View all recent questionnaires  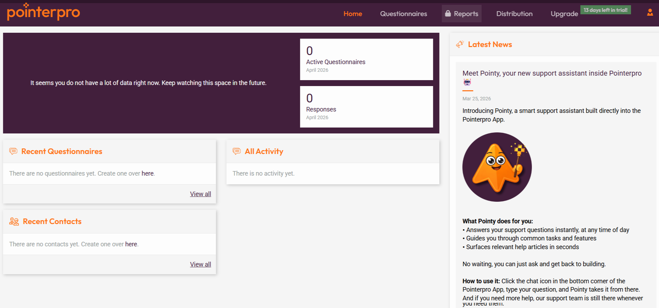[x=200, y=194]
